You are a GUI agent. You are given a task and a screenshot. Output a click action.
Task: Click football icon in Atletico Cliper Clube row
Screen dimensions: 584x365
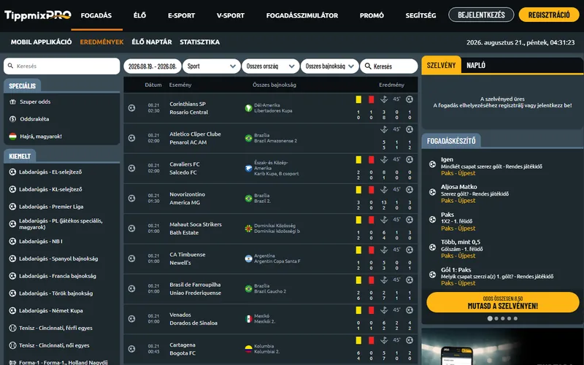click(131, 138)
